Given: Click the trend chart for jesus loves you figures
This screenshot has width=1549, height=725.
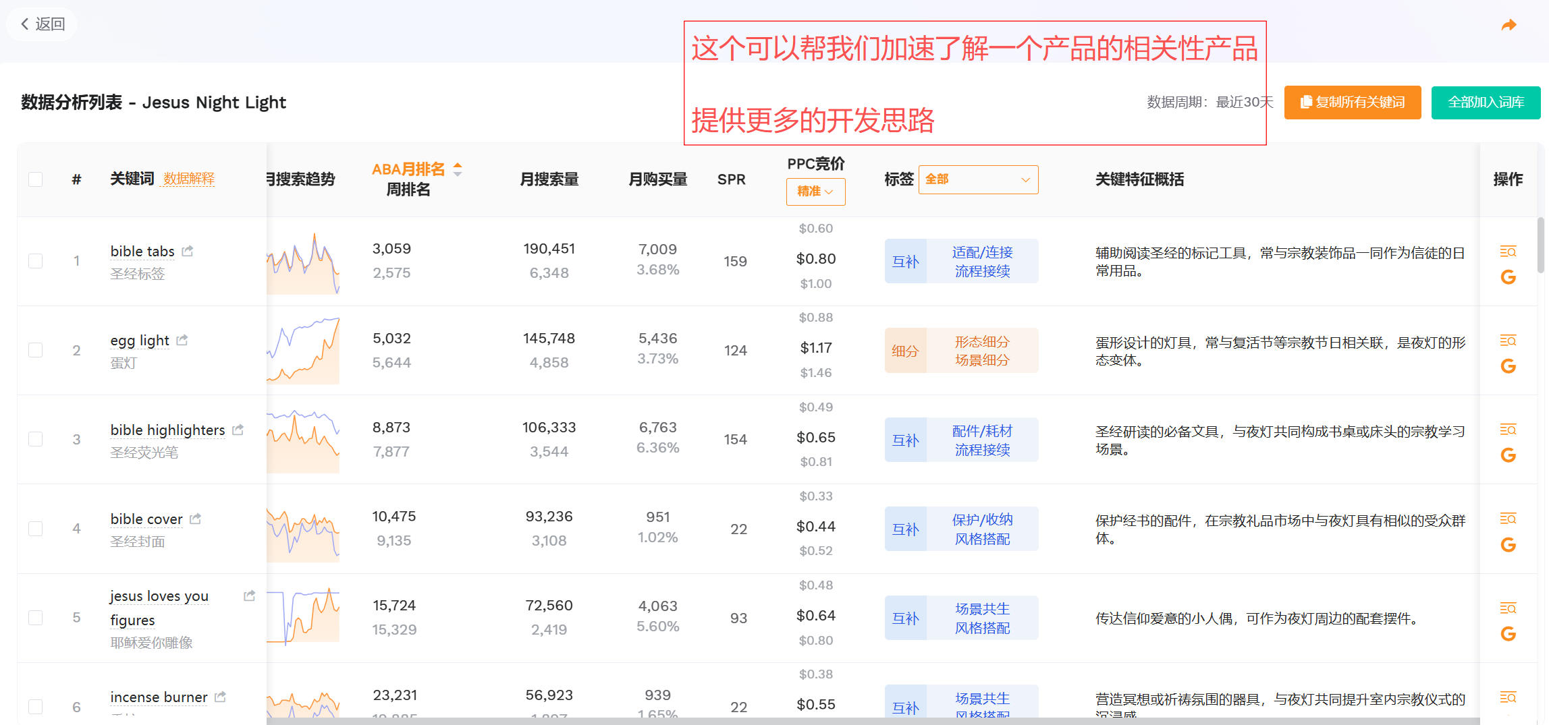Looking at the screenshot, I should pos(303,617).
